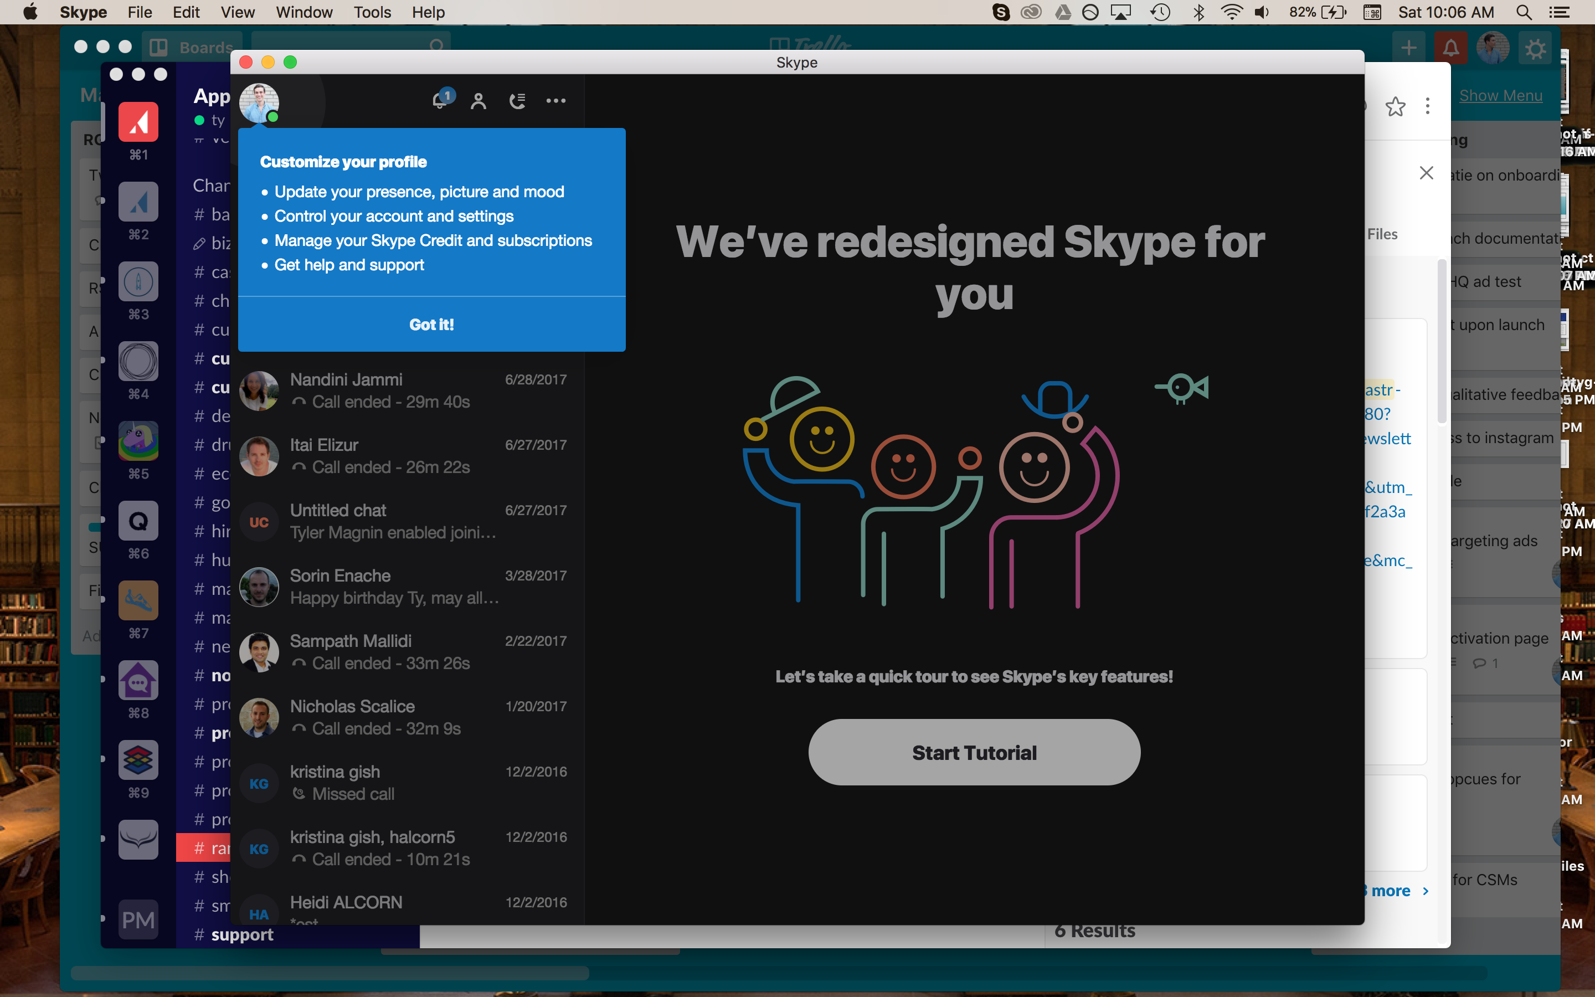Open the Skype calls icon

[x=517, y=101]
